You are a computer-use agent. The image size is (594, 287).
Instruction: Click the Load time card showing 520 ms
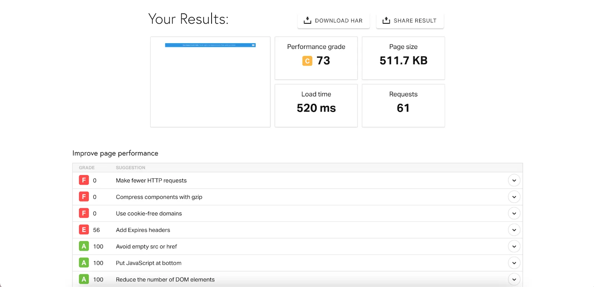coord(316,106)
